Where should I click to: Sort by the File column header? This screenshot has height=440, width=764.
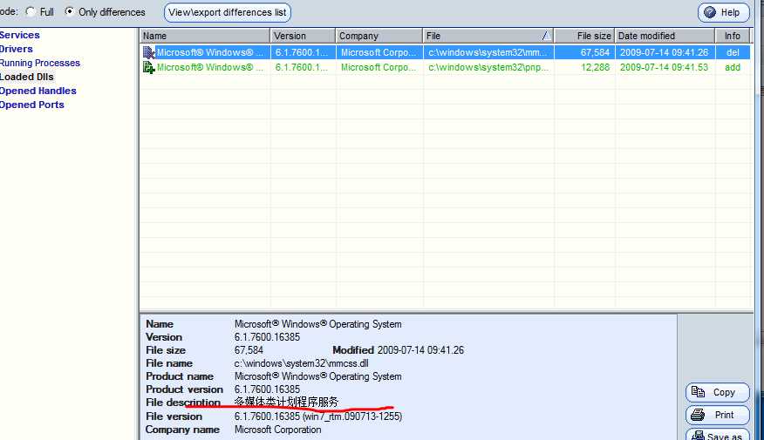click(488, 36)
